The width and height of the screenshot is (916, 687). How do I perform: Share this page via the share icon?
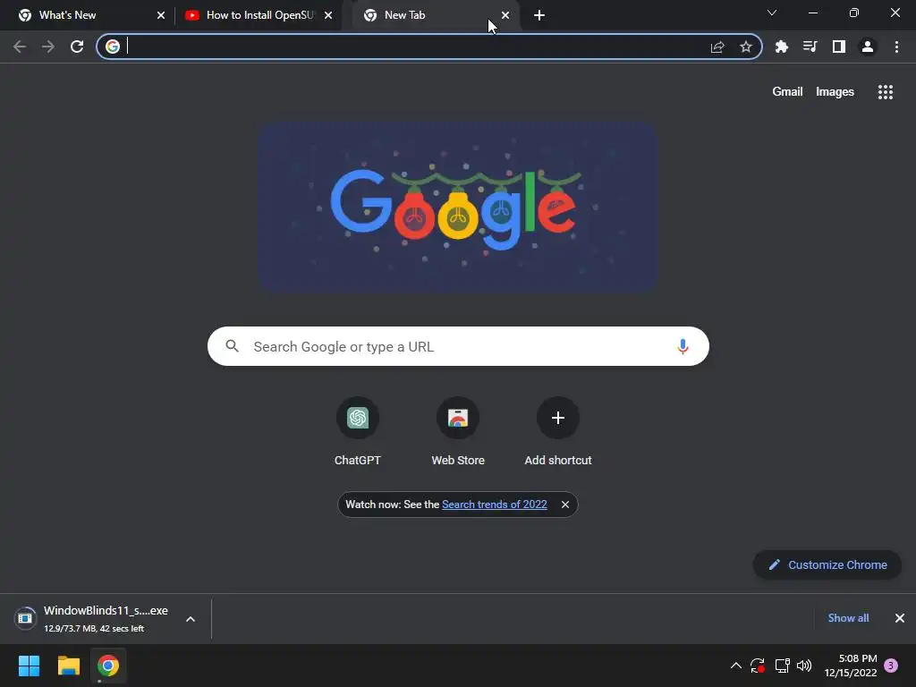click(x=717, y=47)
